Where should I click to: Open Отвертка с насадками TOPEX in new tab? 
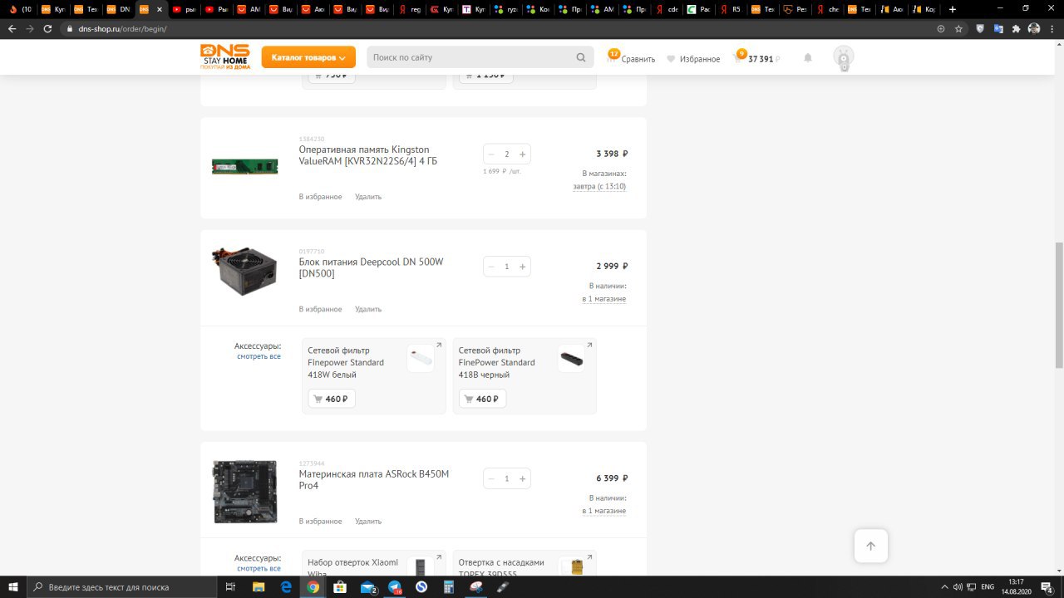click(x=589, y=557)
